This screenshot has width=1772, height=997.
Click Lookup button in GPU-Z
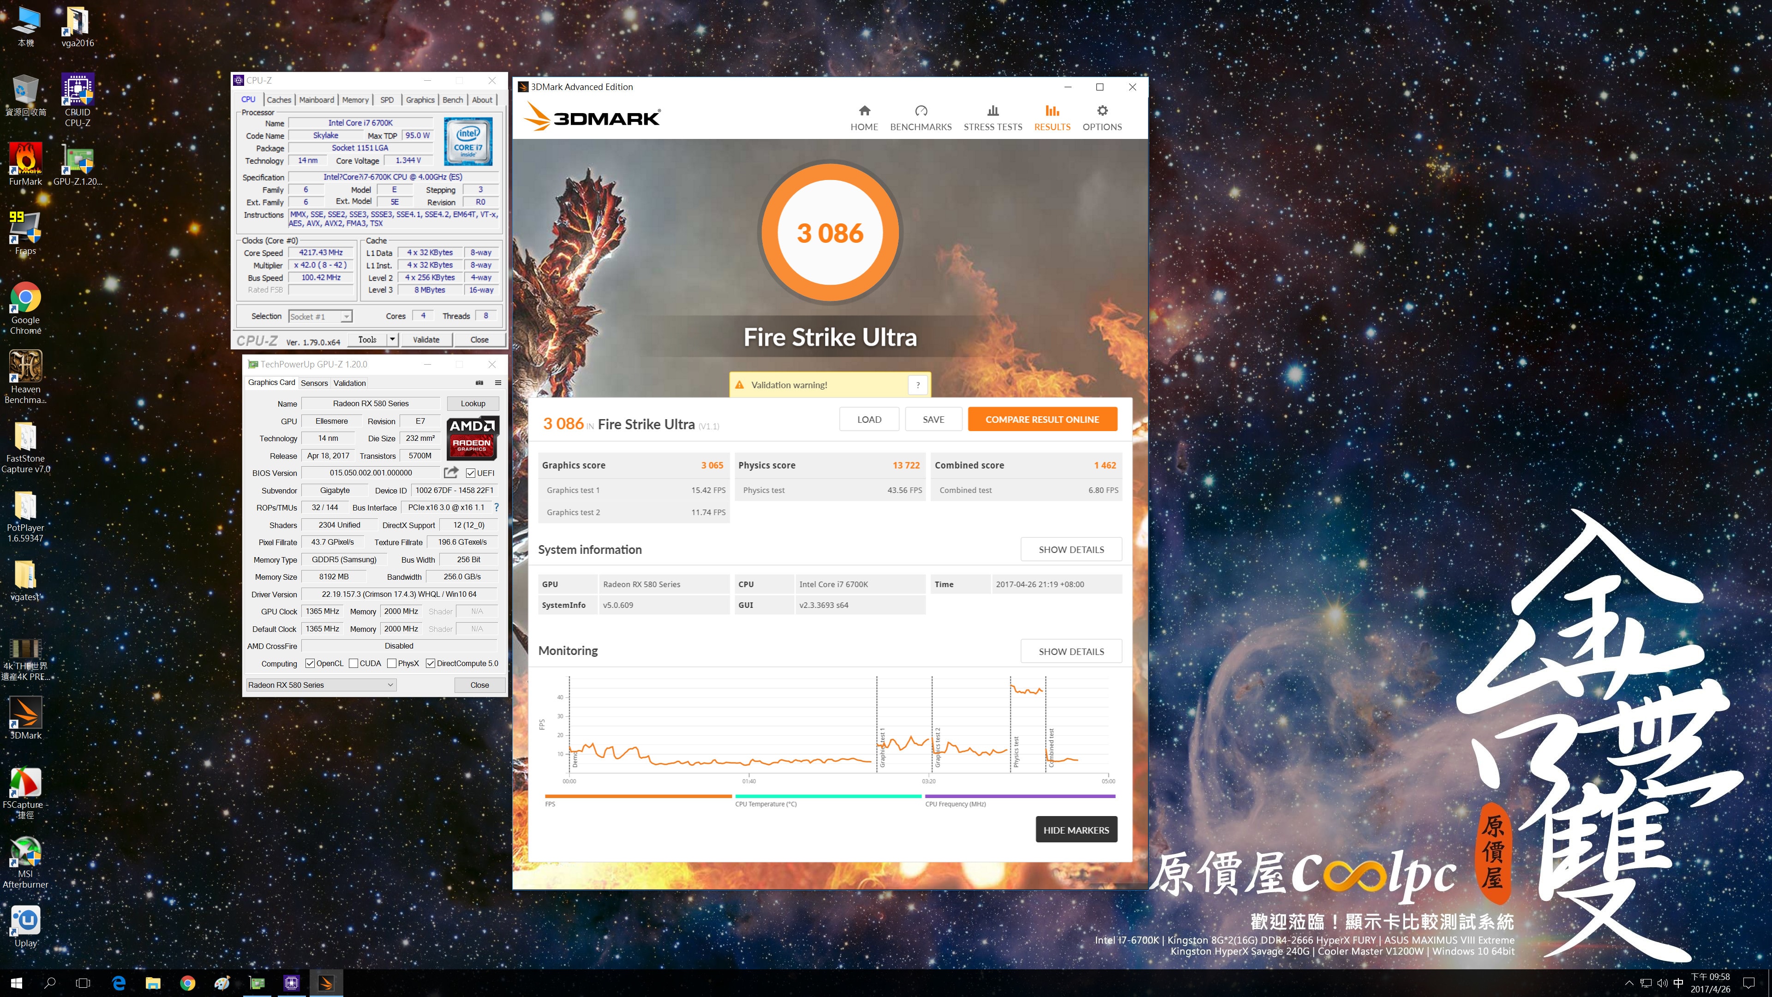[x=473, y=403]
